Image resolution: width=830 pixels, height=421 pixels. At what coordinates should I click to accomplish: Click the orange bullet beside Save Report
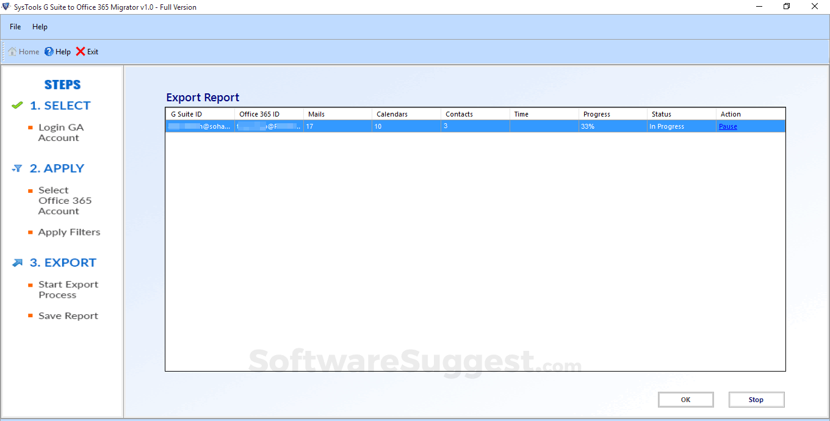pyautogui.click(x=31, y=316)
